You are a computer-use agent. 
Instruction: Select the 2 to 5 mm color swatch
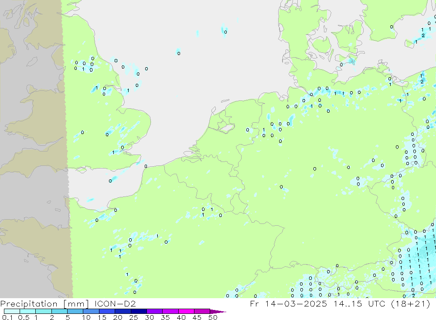click(x=59, y=311)
